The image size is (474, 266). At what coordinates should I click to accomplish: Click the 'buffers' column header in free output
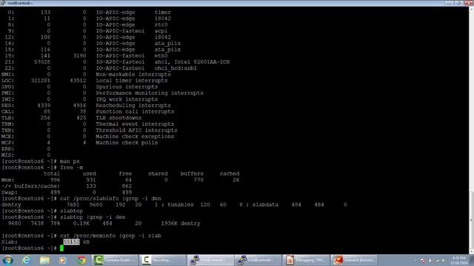pos(192,174)
